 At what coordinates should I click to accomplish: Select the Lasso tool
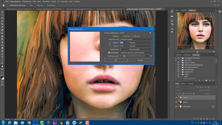(2, 18)
